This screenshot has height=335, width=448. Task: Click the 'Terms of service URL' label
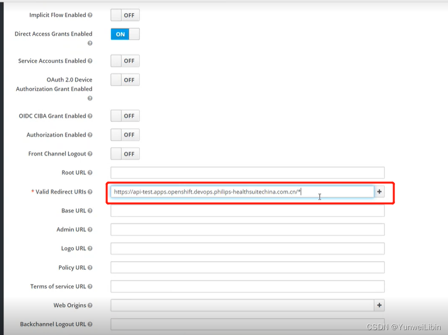tap(58, 286)
